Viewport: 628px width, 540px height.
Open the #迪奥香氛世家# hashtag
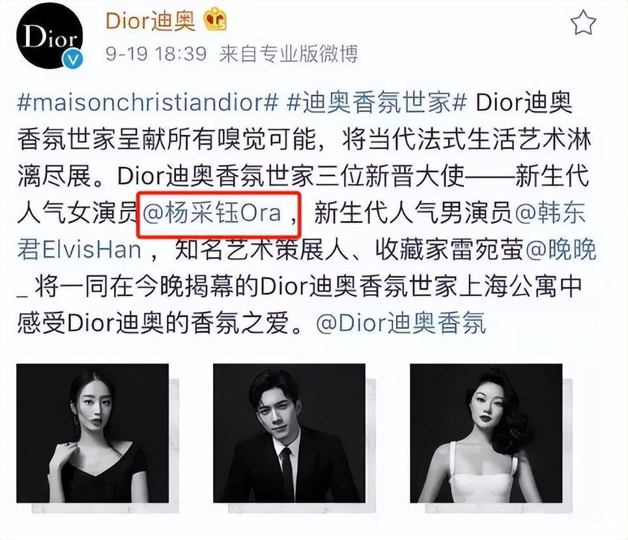coord(377,102)
